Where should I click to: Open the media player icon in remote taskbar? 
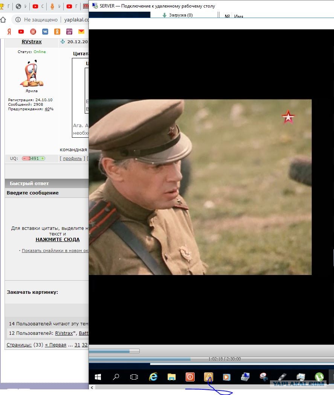pyautogui.click(x=226, y=377)
